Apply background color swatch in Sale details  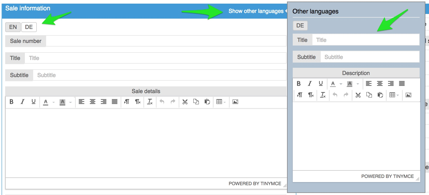point(62,102)
